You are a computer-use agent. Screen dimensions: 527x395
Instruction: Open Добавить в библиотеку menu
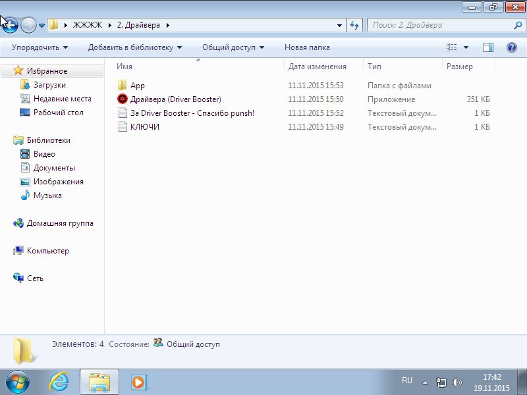(135, 47)
